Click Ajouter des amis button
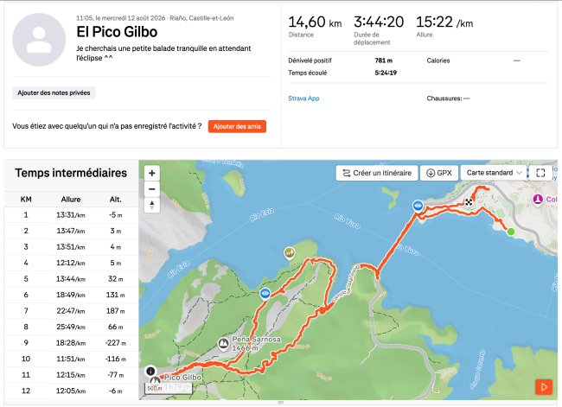This screenshot has height=407, width=562. click(x=237, y=126)
